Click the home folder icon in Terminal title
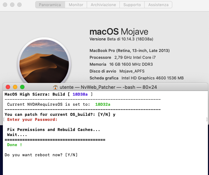 tap(55, 87)
